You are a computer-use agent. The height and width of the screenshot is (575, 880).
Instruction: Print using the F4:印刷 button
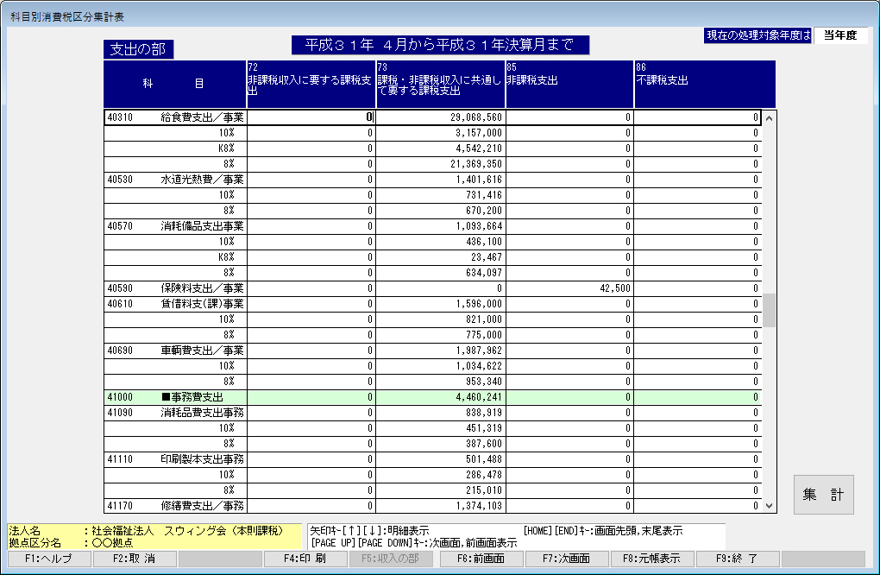pyautogui.click(x=305, y=559)
